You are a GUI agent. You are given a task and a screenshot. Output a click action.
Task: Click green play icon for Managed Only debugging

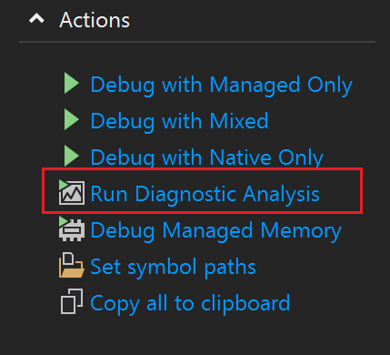[72, 83]
